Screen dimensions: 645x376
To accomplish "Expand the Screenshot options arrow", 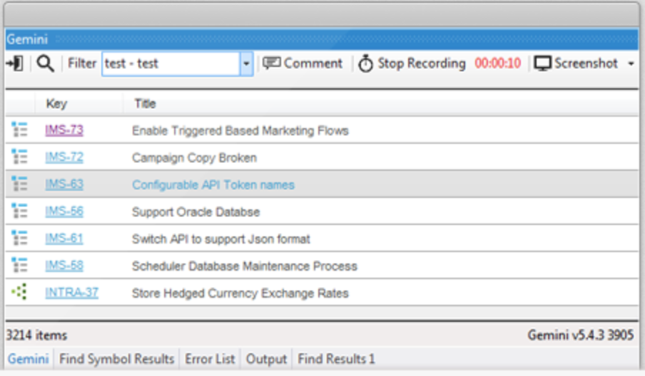I will [631, 63].
